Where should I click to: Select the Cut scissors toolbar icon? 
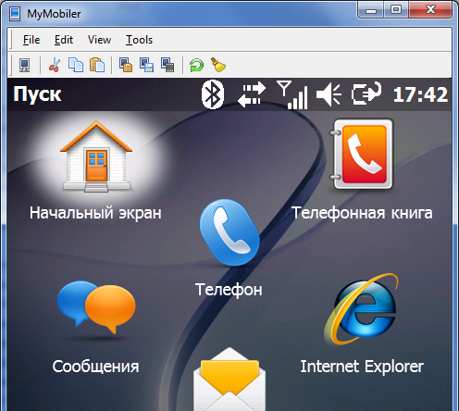(55, 65)
